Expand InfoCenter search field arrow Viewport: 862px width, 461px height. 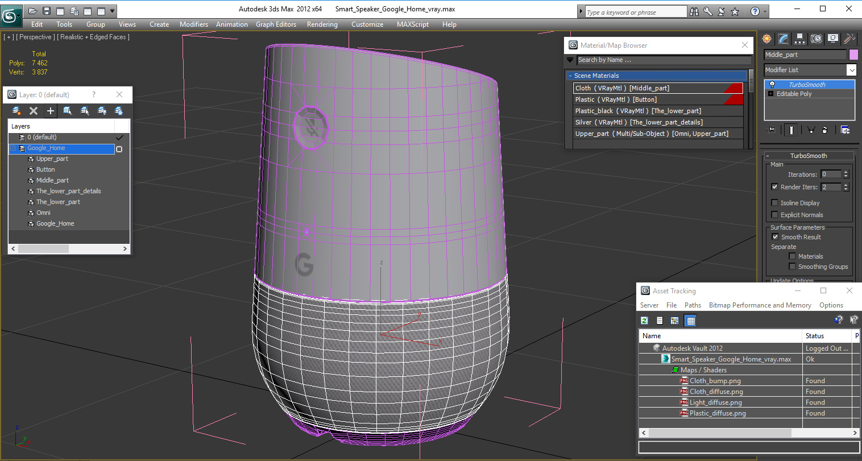tap(581, 11)
